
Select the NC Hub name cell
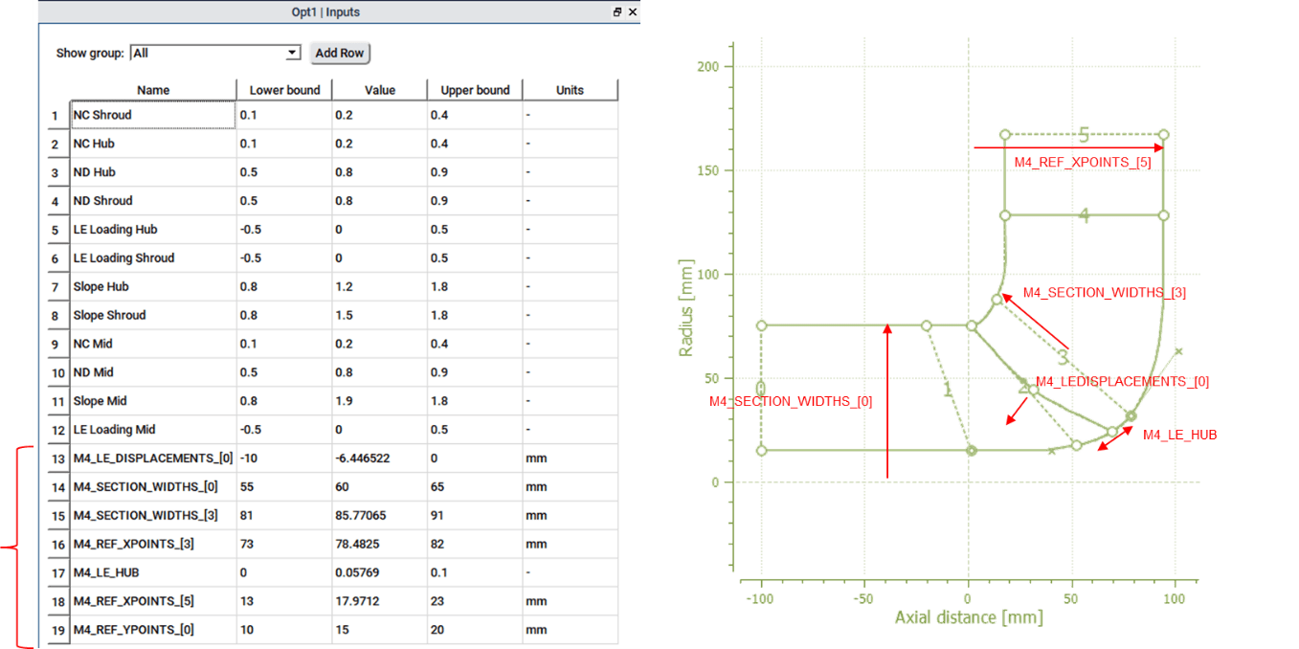tap(153, 144)
